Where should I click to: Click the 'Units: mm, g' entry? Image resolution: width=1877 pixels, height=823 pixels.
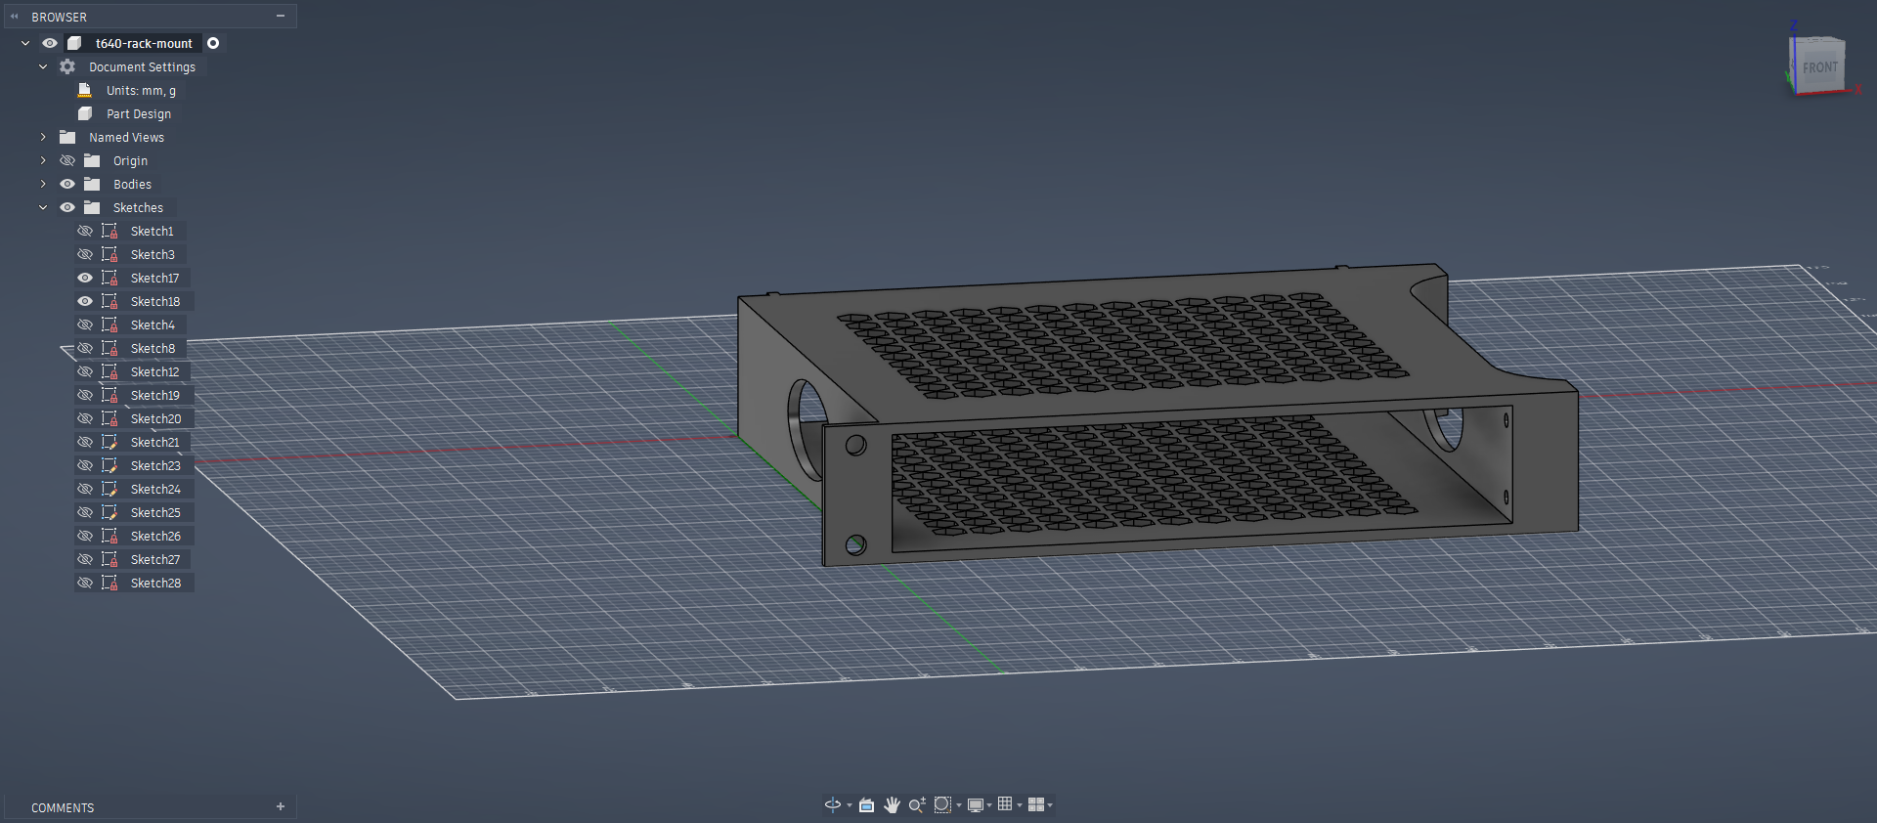[x=141, y=90]
